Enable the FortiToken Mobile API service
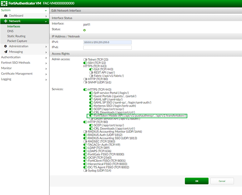The width and height of the screenshot is (242, 195). pos(91,116)
